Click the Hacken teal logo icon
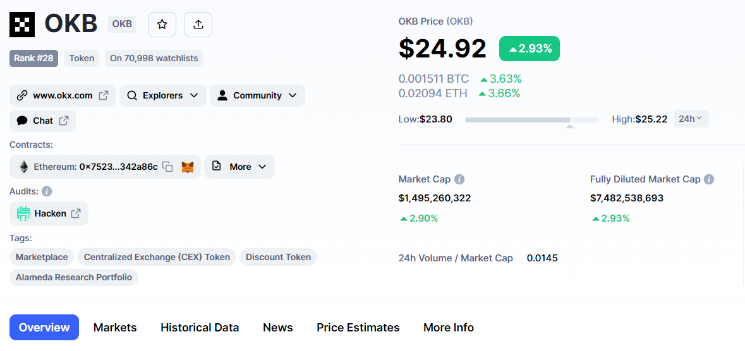The image size is (745, 351). (23, 214)
